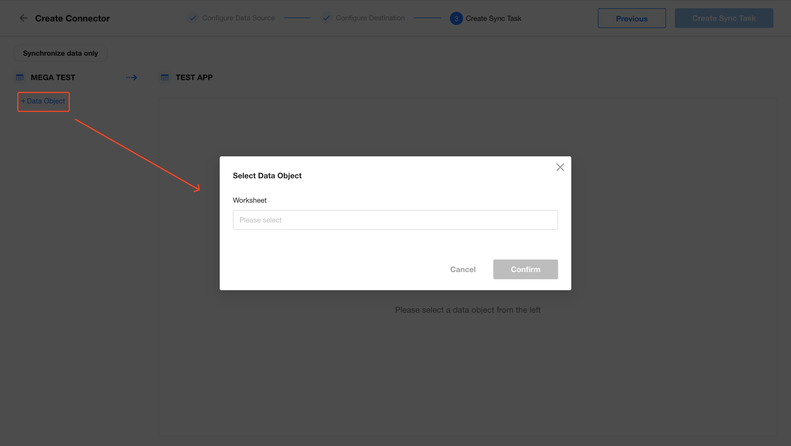This screenshot has height=446, width=791.
Task: Click the back arrow next to Create Connector
Action: [x=24, y=18]
